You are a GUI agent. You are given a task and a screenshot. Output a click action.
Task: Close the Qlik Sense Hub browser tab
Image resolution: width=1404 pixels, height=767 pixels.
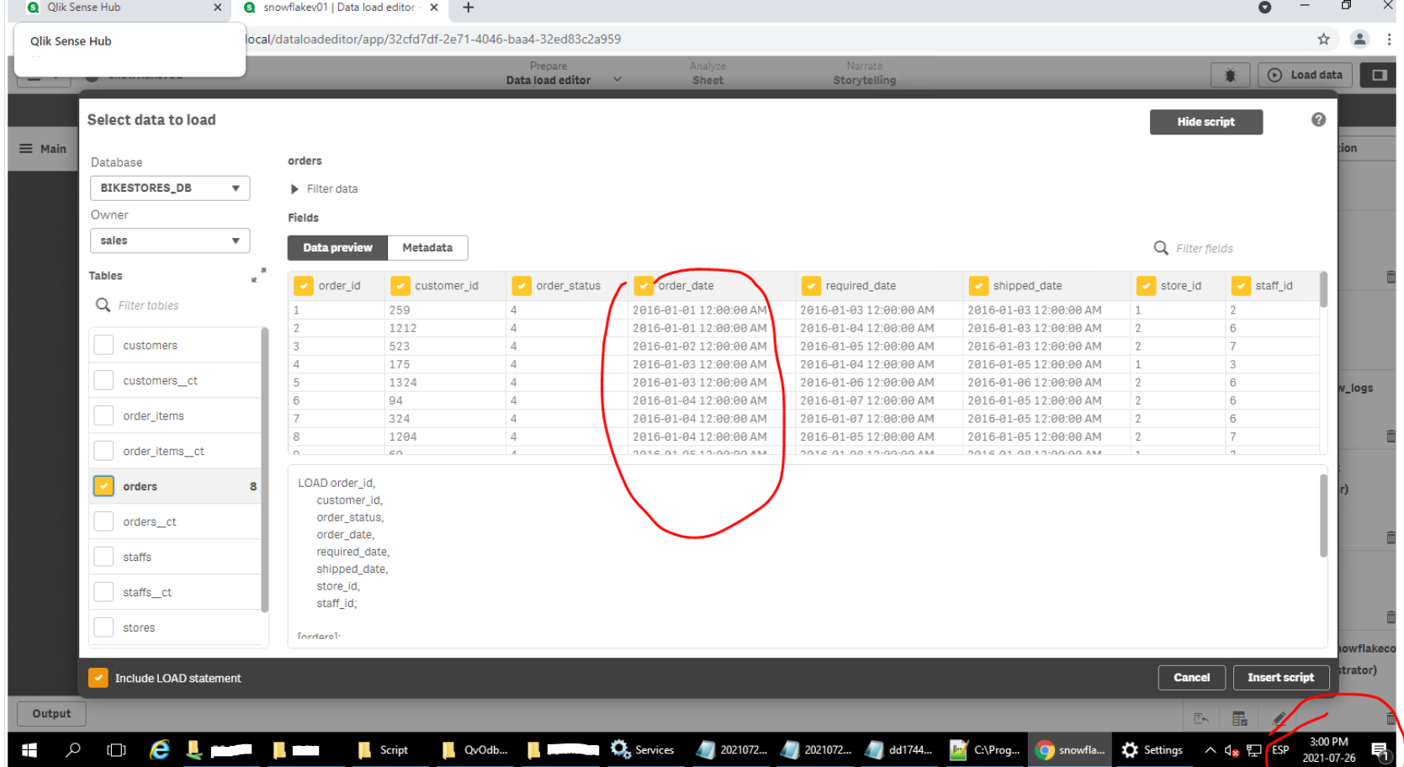point(218,8)
